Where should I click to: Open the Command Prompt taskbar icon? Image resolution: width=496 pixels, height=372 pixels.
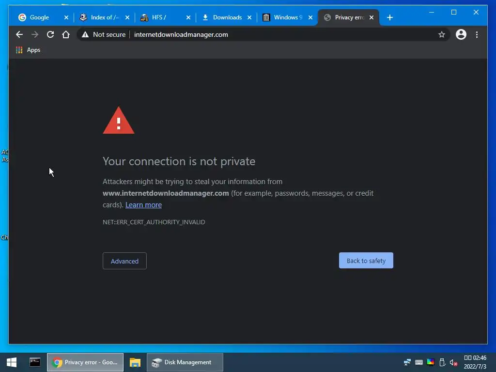point(35,362)
